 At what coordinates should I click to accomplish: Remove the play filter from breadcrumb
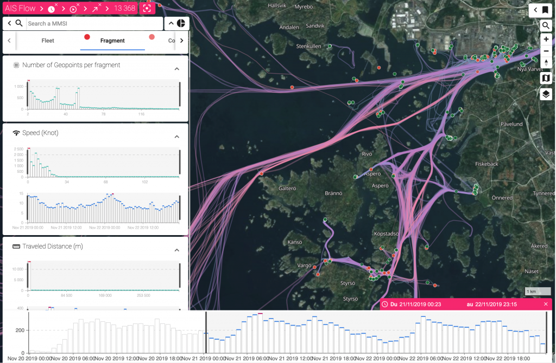pos(78,5)
